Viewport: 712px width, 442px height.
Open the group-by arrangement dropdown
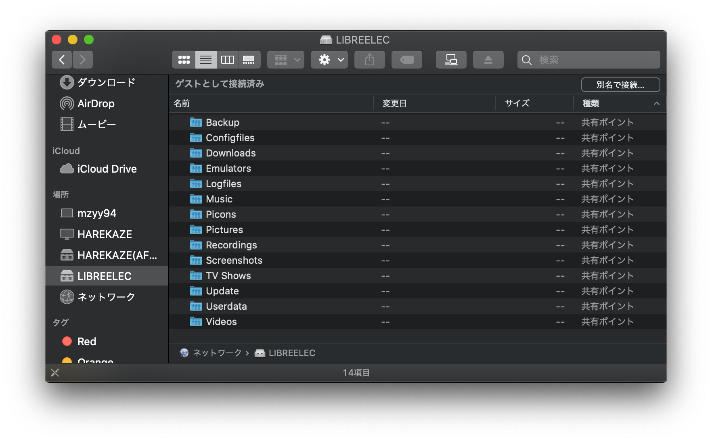pyautogui.click(x=286, y=60)
